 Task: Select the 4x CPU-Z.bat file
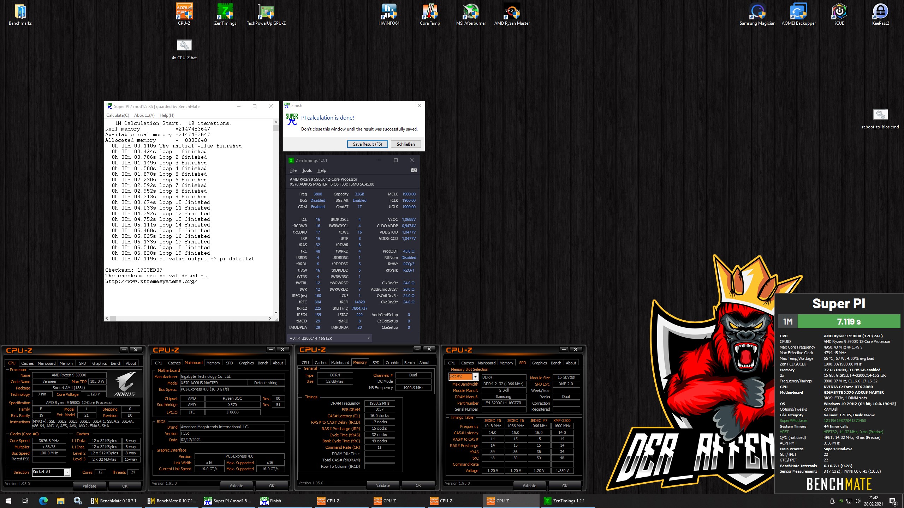(184, 50)
